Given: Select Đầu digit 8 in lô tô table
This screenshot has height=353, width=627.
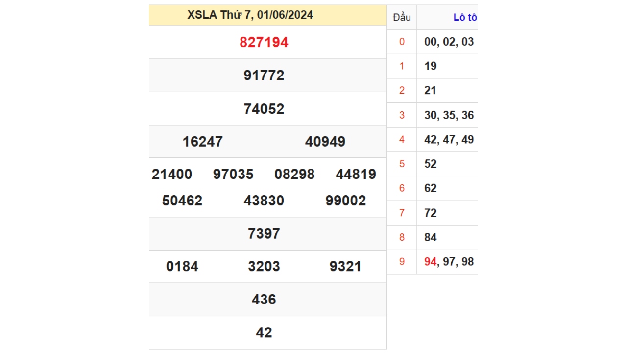Looking at the screenshot, I should 402,237.
